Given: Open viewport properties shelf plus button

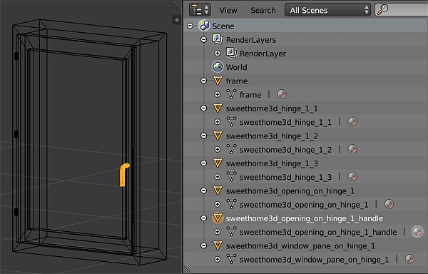Looking at the screenshot, I should point(177,20).
